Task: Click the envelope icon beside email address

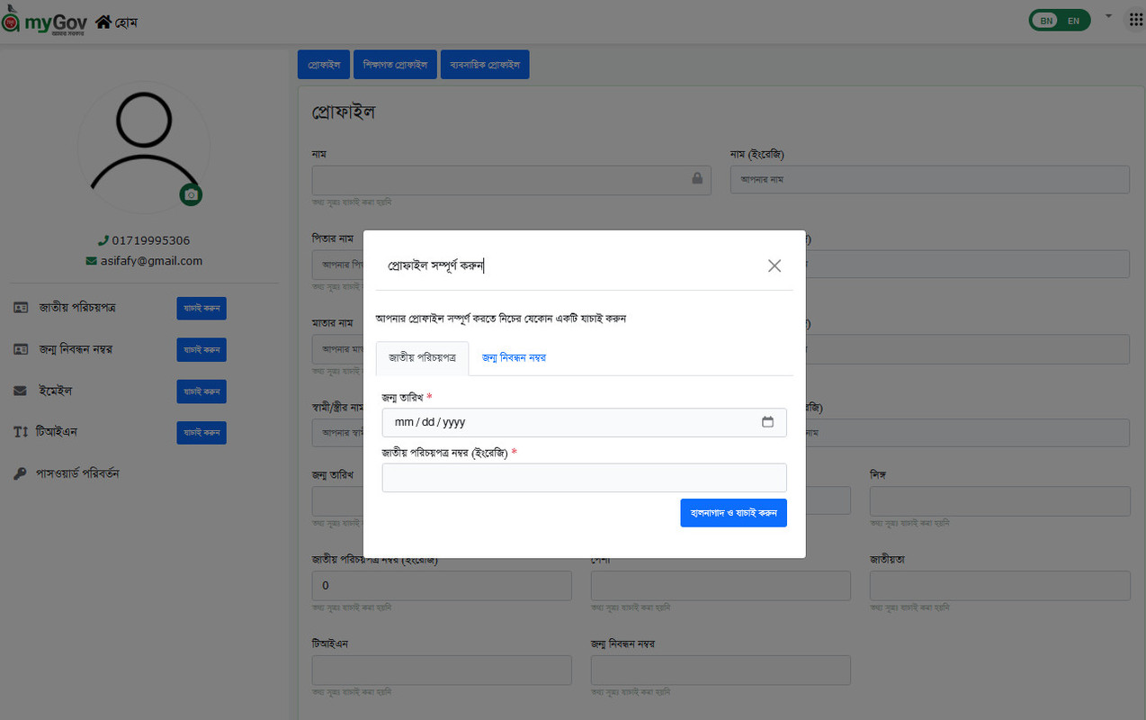Action: pyautogui.click(x=91, y=261)
